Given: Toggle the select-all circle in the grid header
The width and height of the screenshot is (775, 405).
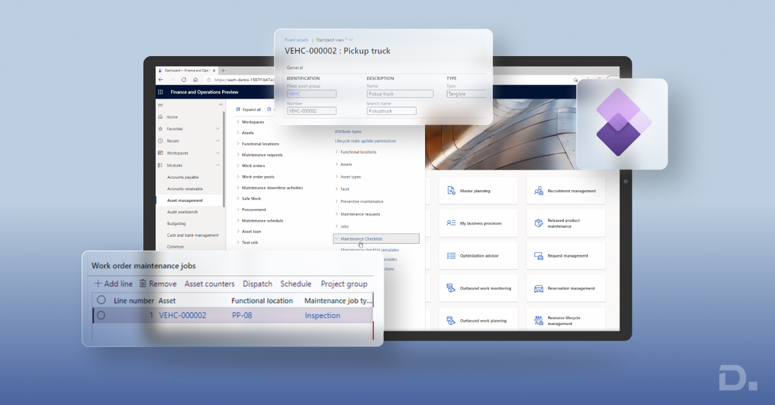Looking at the screenshot, I should [x=100, y=300].
